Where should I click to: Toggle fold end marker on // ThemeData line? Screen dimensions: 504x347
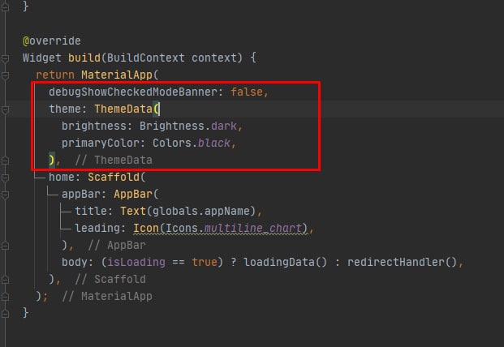coord(5,161)
